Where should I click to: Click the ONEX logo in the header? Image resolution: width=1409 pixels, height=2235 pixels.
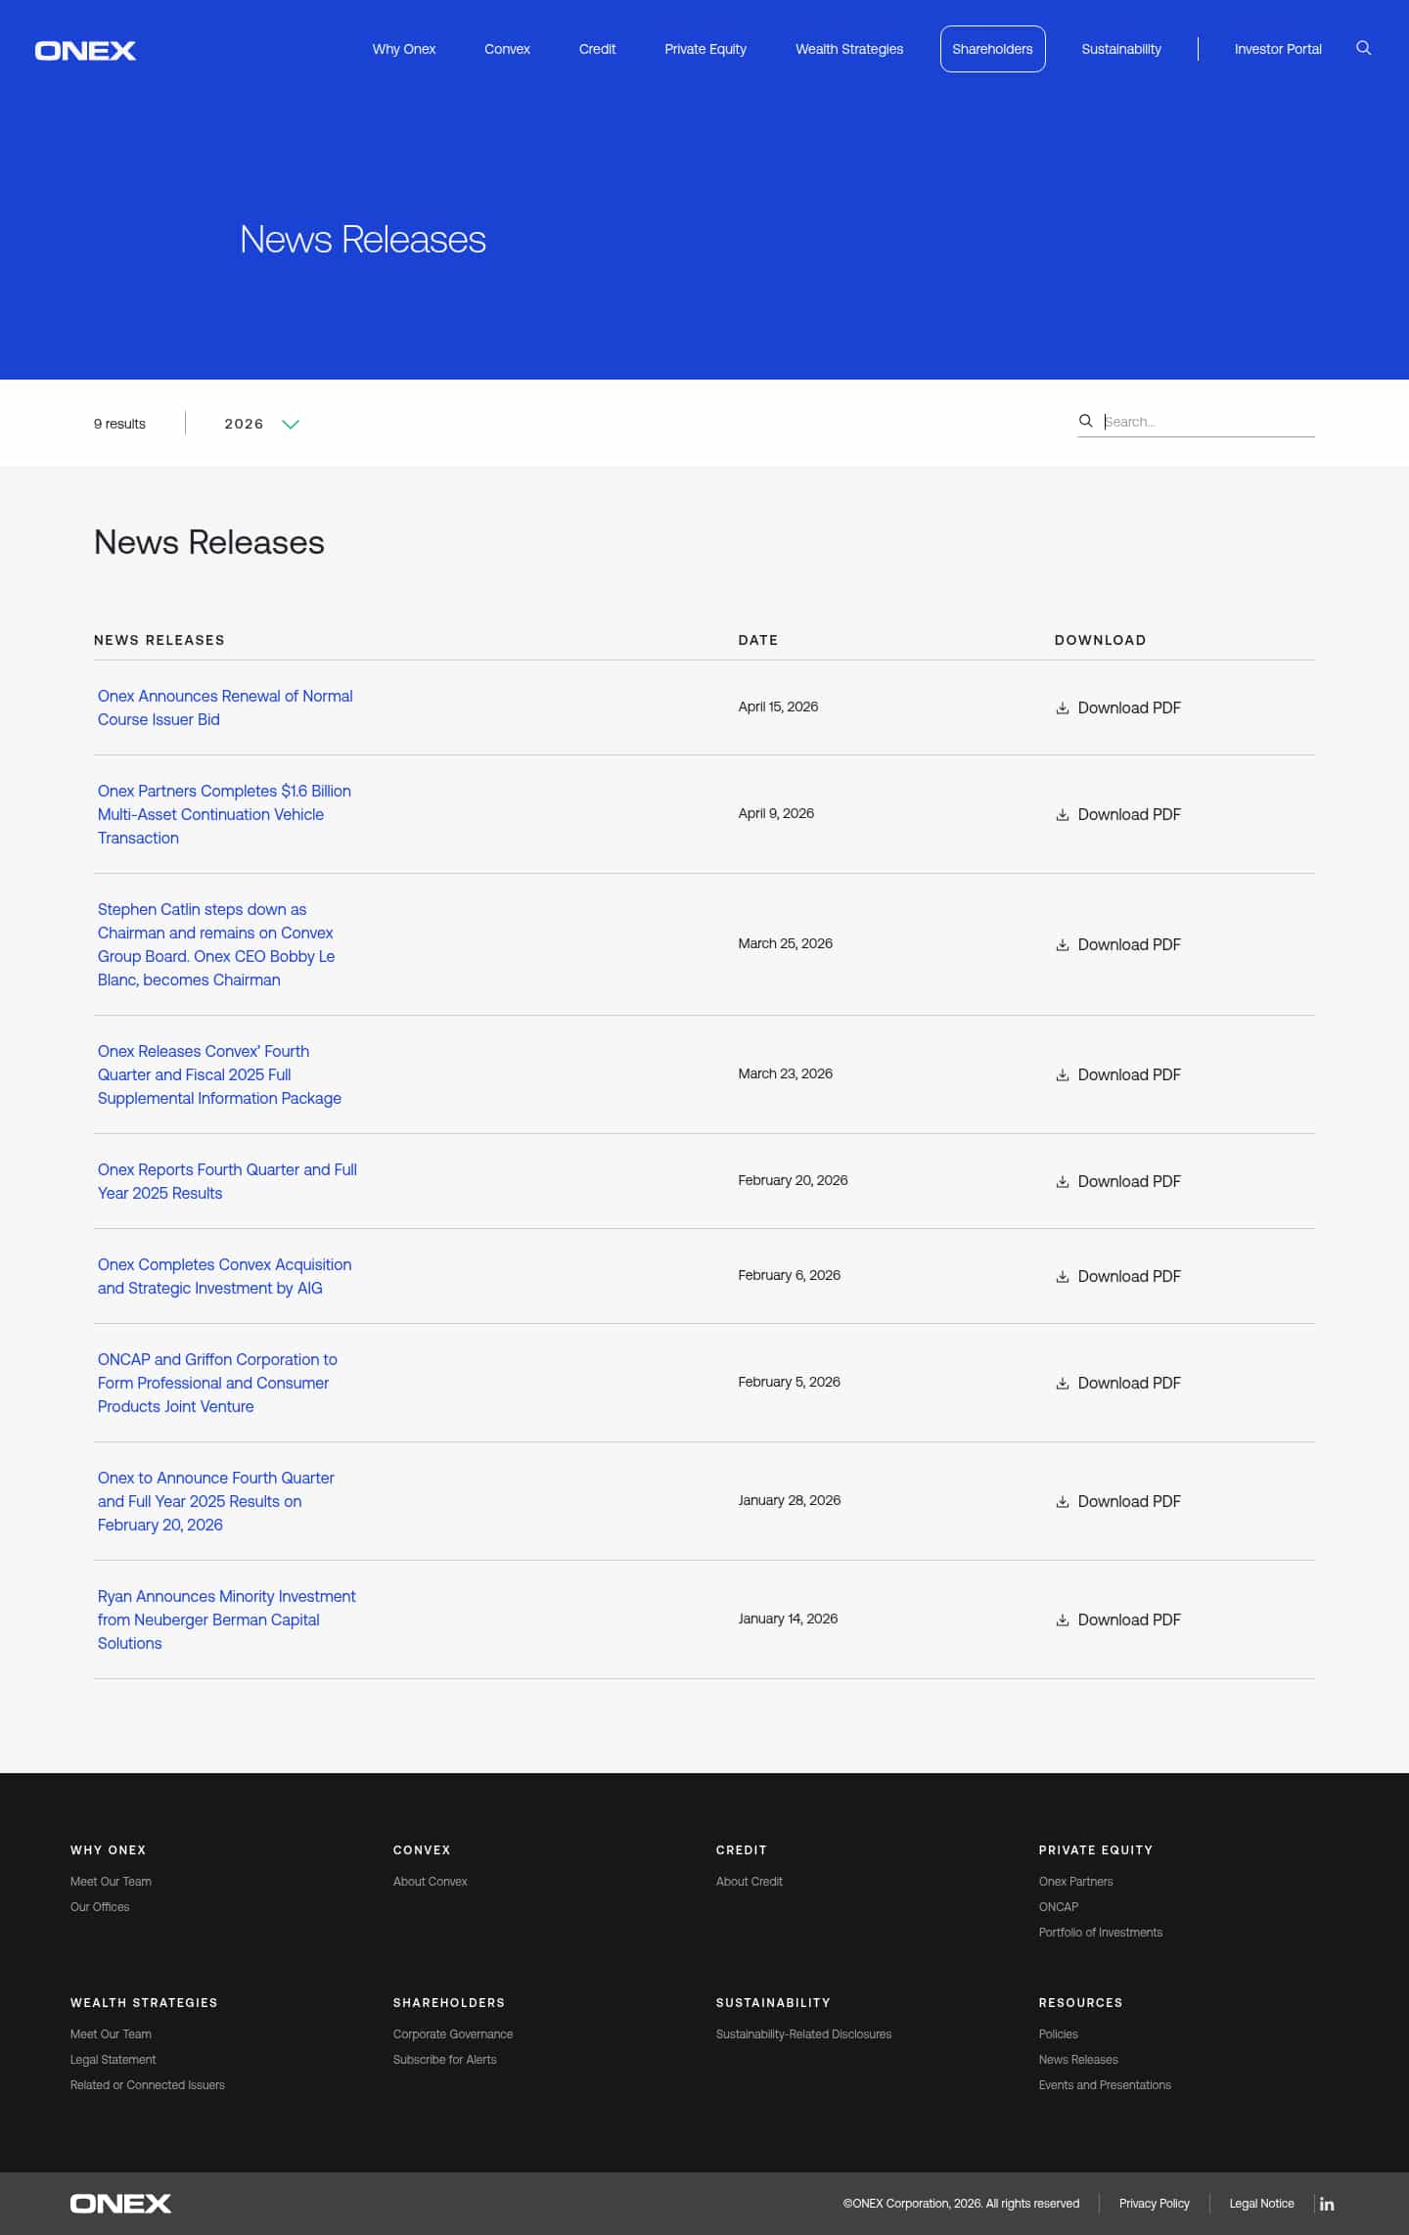point(85,50)
